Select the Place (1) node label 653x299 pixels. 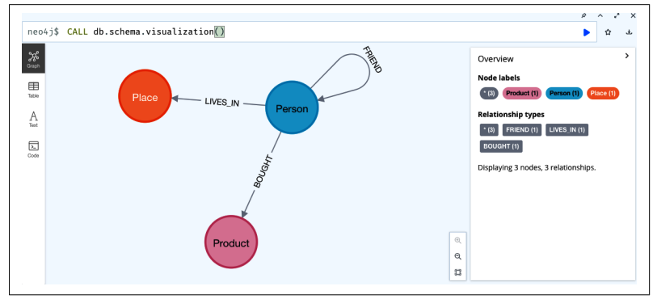(603, 93)
